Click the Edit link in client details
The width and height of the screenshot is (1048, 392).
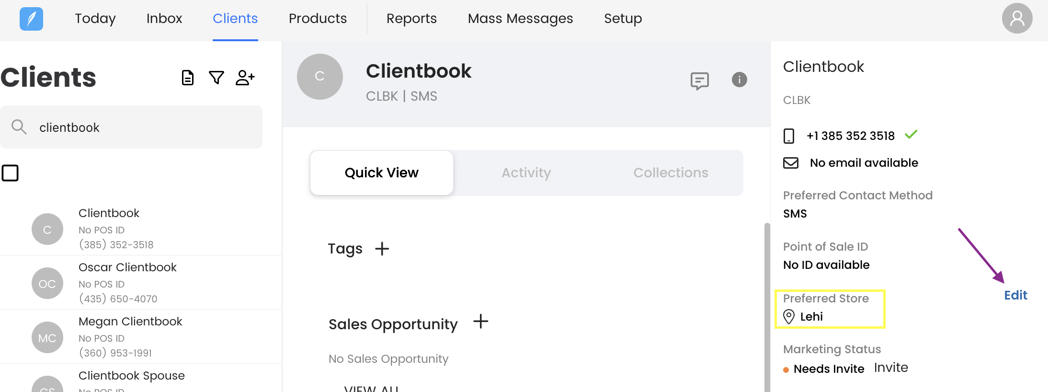[1015, 295]
